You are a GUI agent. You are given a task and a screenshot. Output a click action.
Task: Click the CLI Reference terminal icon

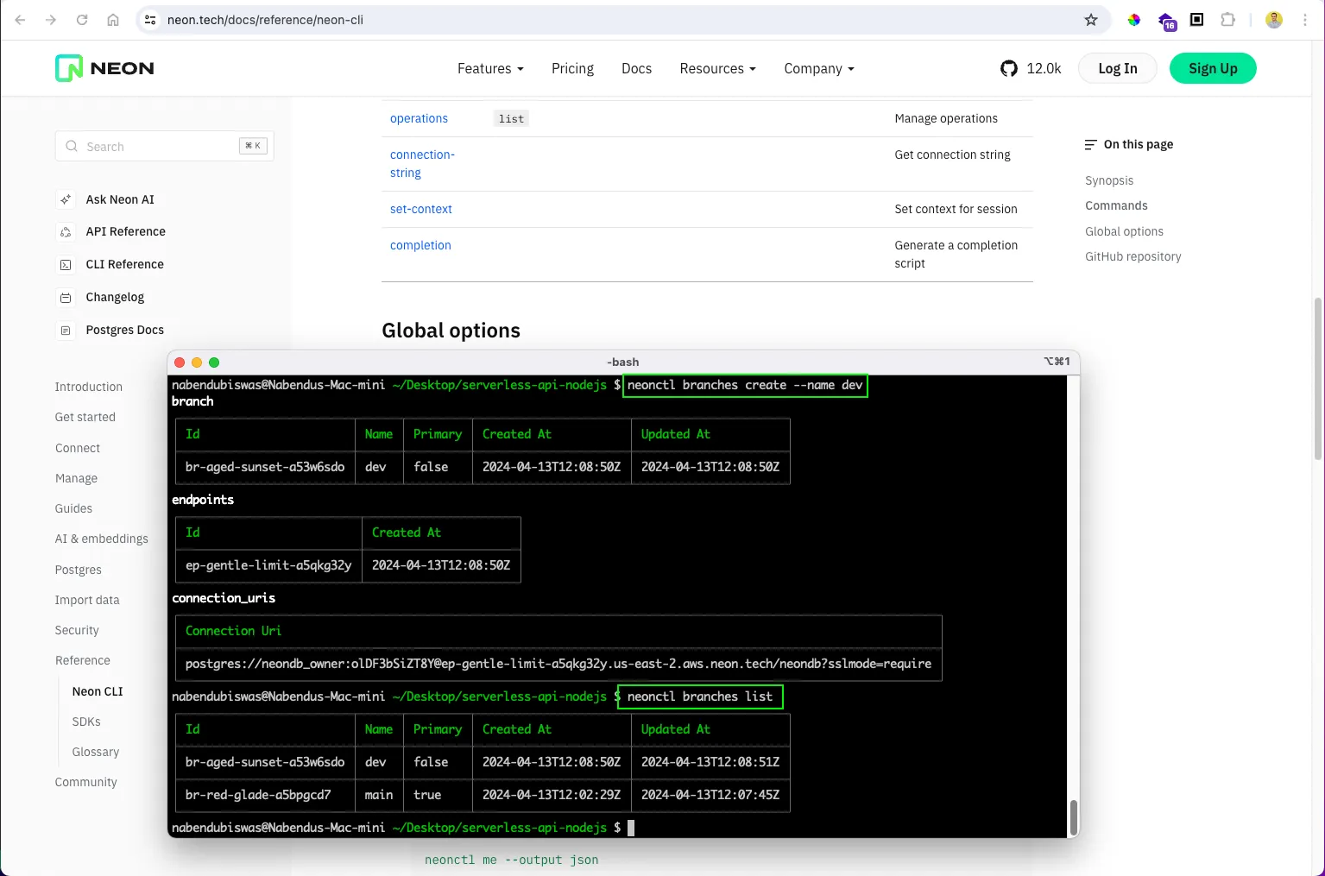click(66, 265)
